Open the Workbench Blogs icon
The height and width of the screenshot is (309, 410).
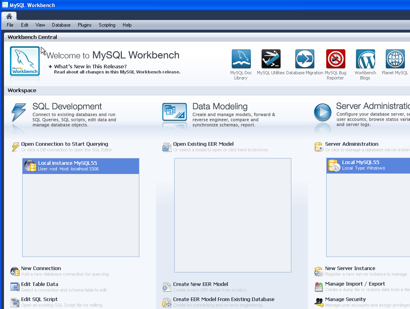(x=365, y=59)
